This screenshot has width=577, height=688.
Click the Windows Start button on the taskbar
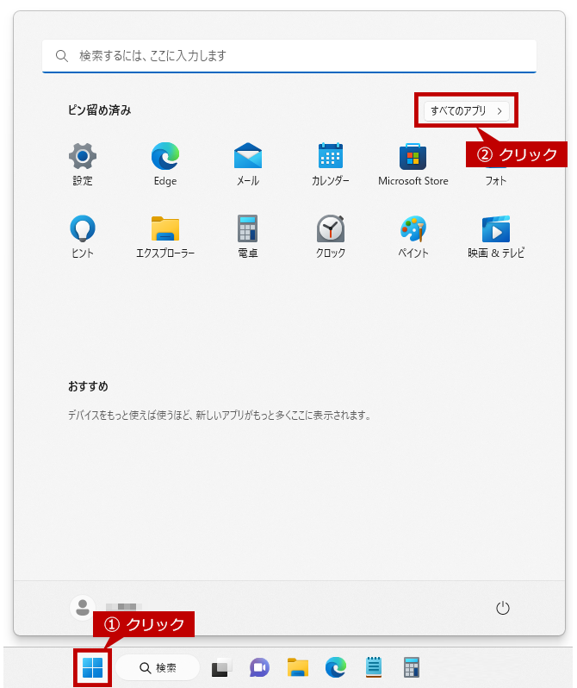click(92, 668)
